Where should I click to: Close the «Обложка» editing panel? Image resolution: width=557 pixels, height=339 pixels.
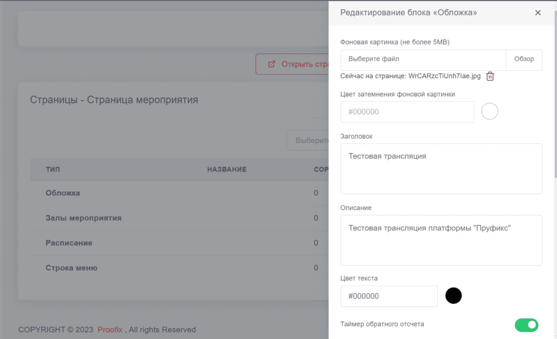tap(537, 13)
